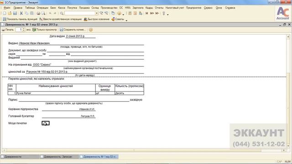
Task: Open the Отчеты menu
Action: tap(159, 8)
